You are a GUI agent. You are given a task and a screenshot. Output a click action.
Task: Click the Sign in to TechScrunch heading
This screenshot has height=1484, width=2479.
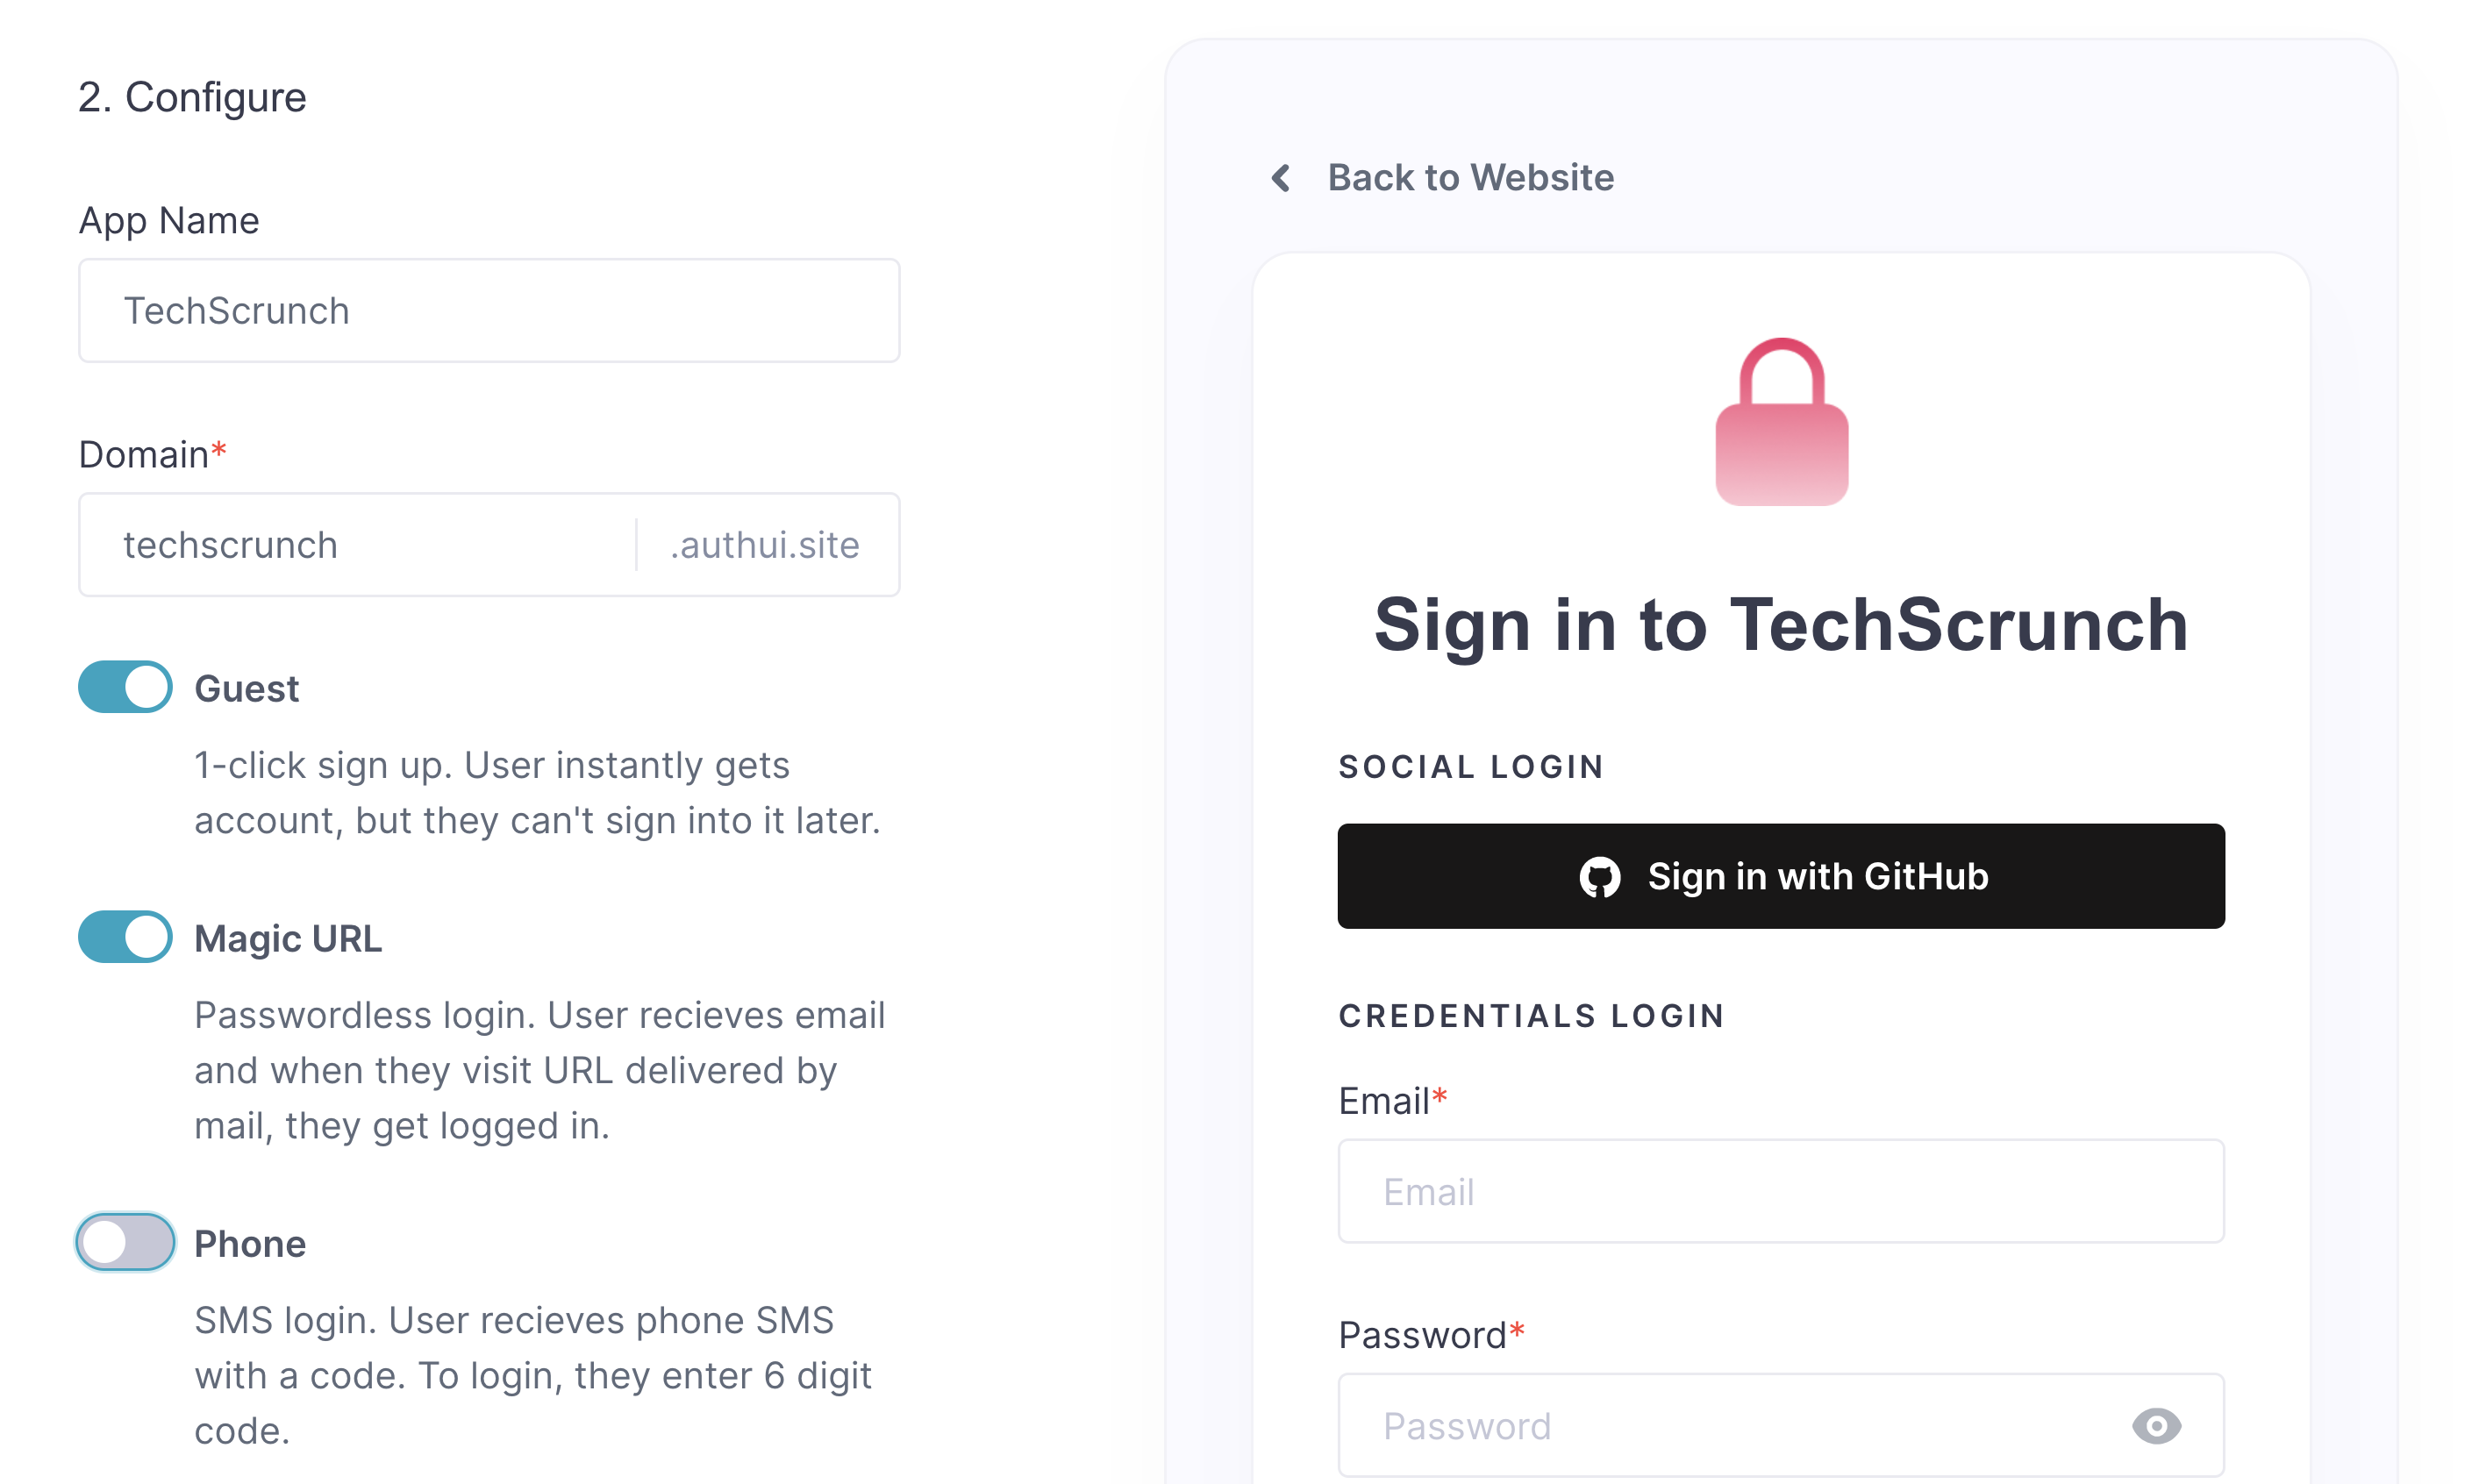1780,625
